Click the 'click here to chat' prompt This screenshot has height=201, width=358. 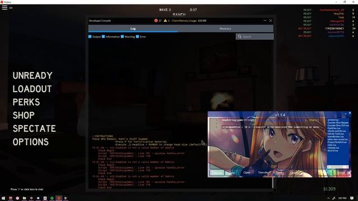pos(27,189)
